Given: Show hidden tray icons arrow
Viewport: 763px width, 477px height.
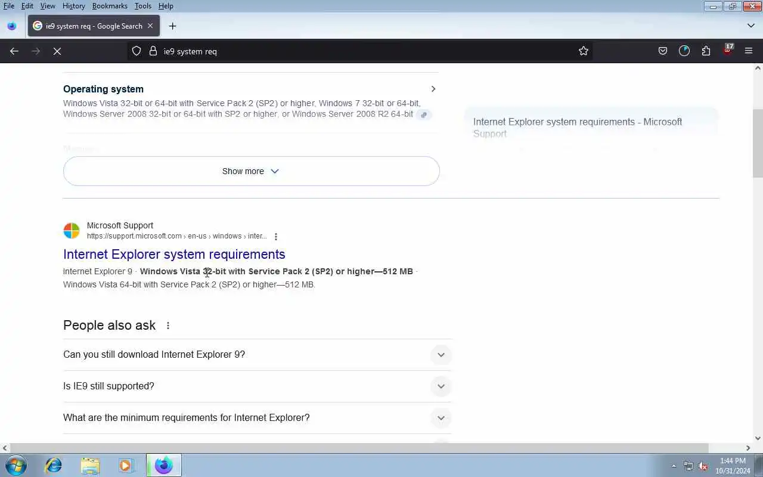Looking at the screenshot, I should coord(674,466).
